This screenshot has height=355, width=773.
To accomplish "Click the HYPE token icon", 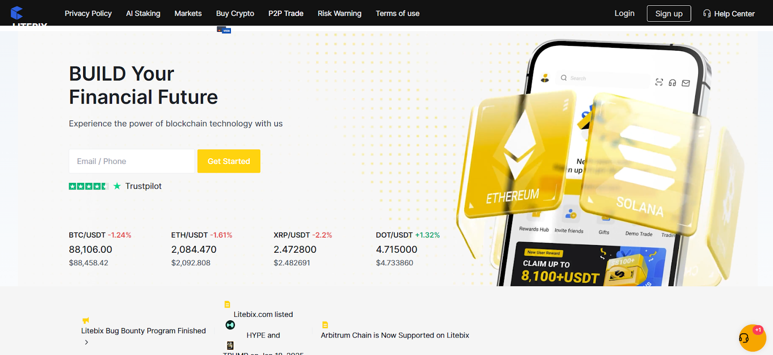I will pos(230,325).
